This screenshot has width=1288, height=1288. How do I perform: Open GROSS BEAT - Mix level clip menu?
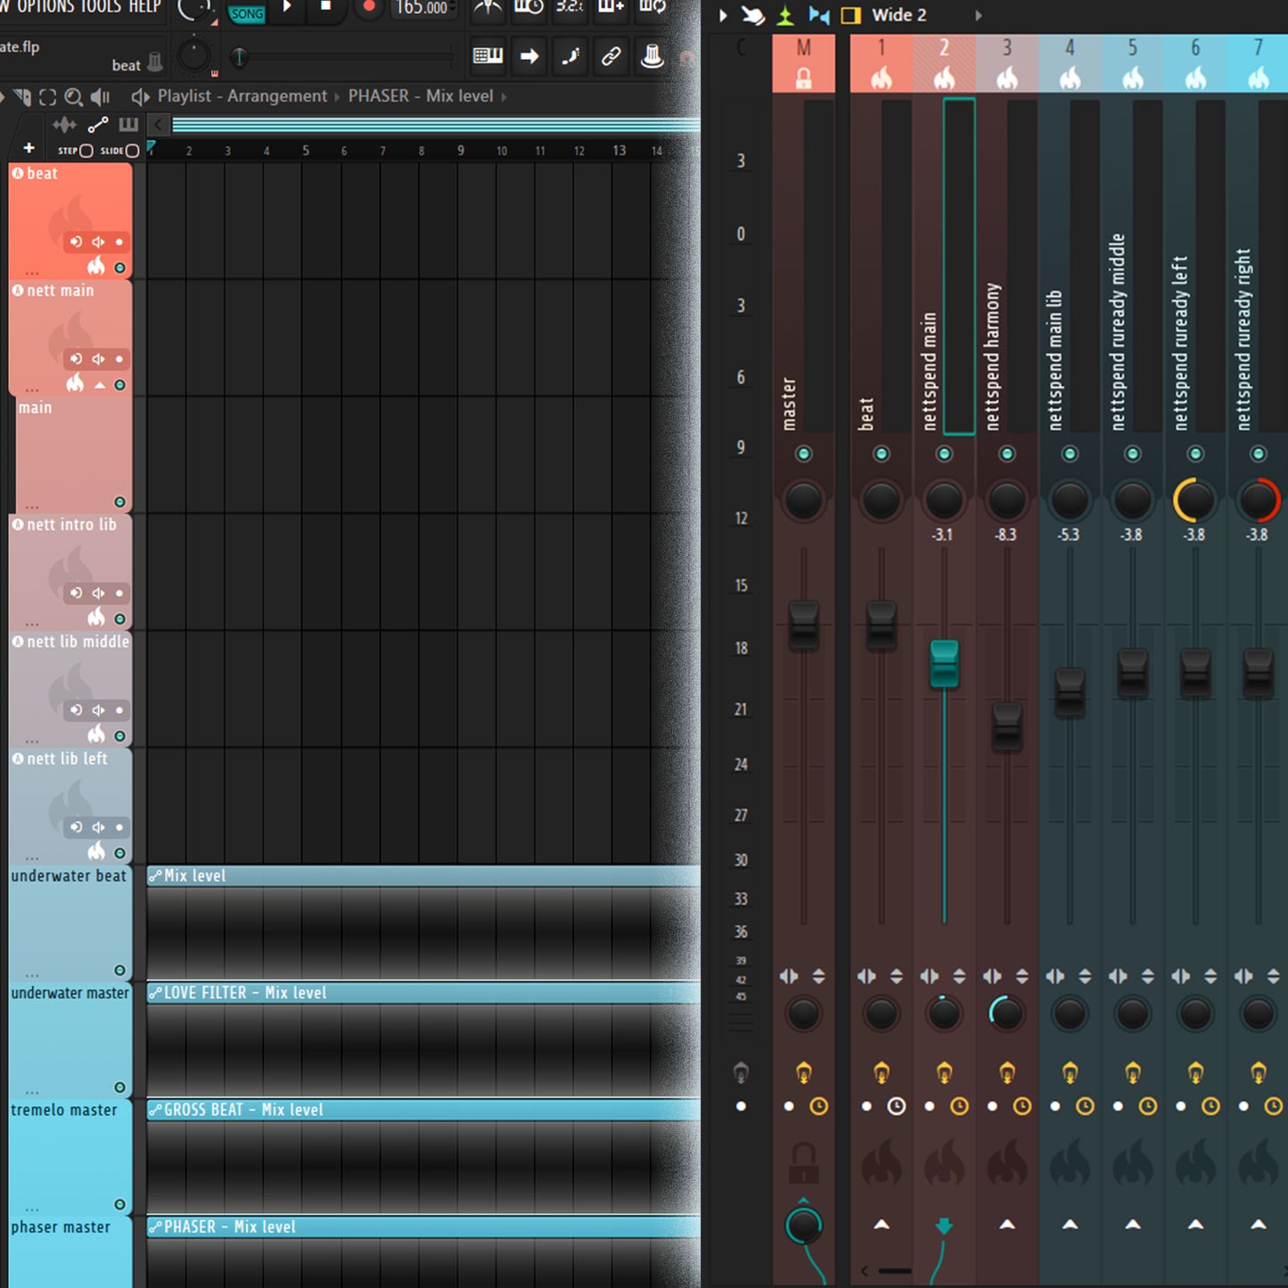point(155,1110)
